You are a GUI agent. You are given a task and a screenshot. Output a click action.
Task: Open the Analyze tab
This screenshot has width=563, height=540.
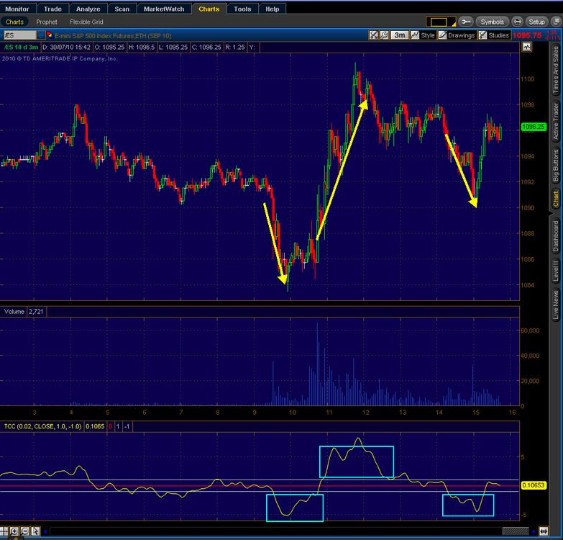[88, 9]
